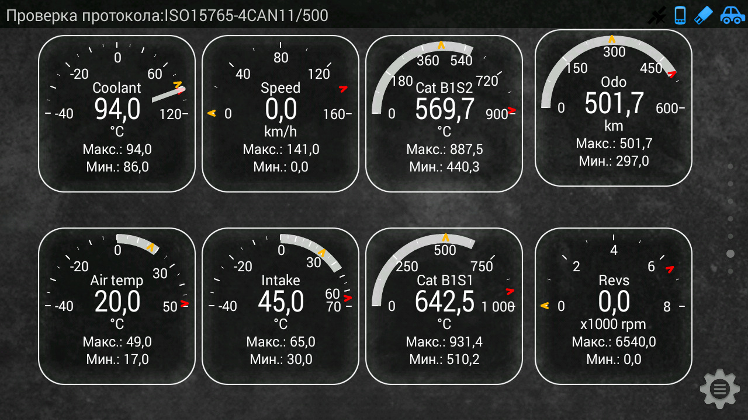Click Air temp 'Макс.: 49,0' reading
The image size is (748, 420).
(x=117, y=342)
